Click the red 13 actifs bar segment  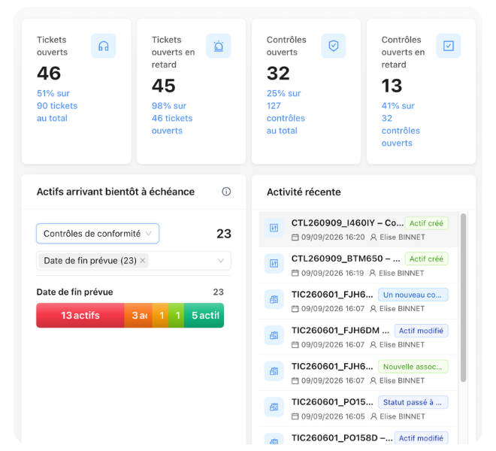point(80,315)
